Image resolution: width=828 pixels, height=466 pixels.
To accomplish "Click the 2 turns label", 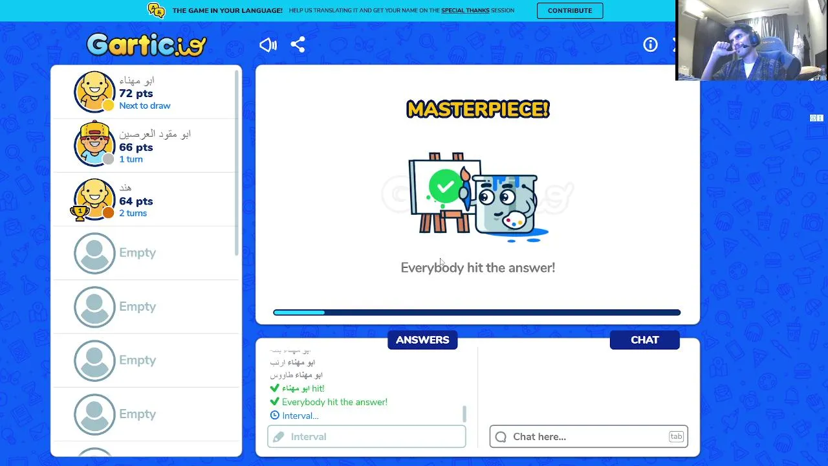I will click(x=133, y=213).
